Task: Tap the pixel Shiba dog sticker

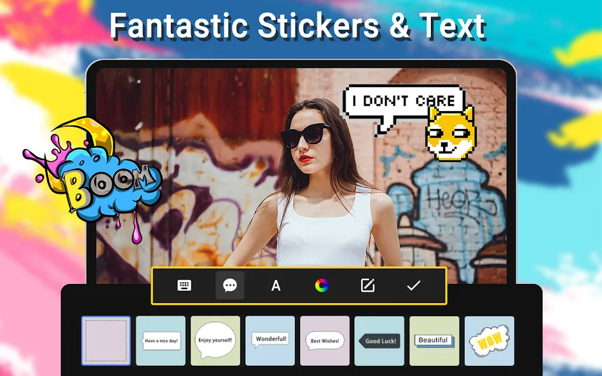Action: (451, 133)
